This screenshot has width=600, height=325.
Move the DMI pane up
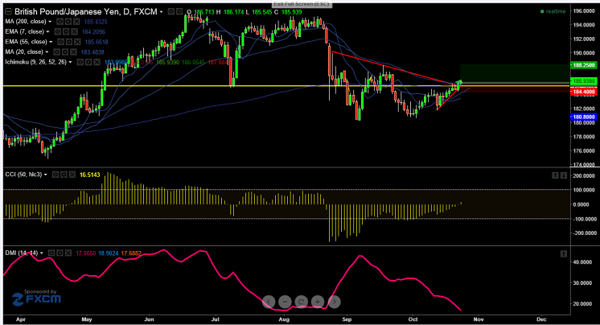point(564,253)
